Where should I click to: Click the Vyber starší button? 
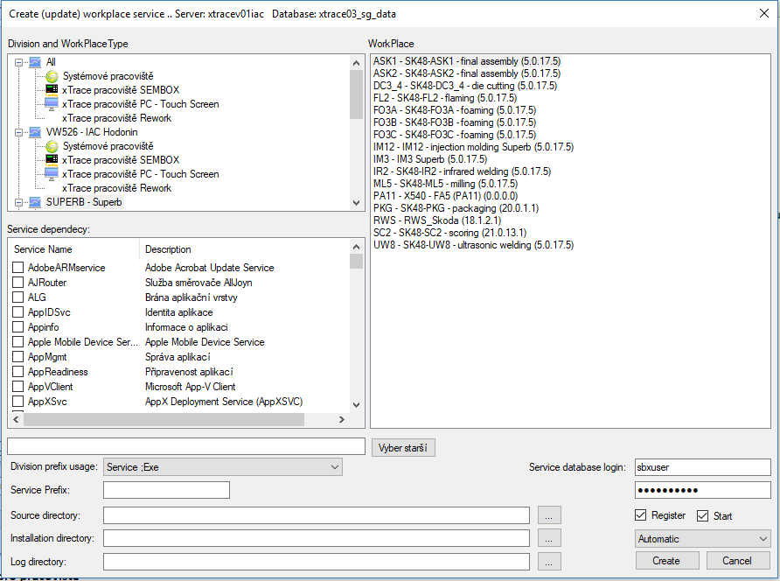click(x=403, y=448)
